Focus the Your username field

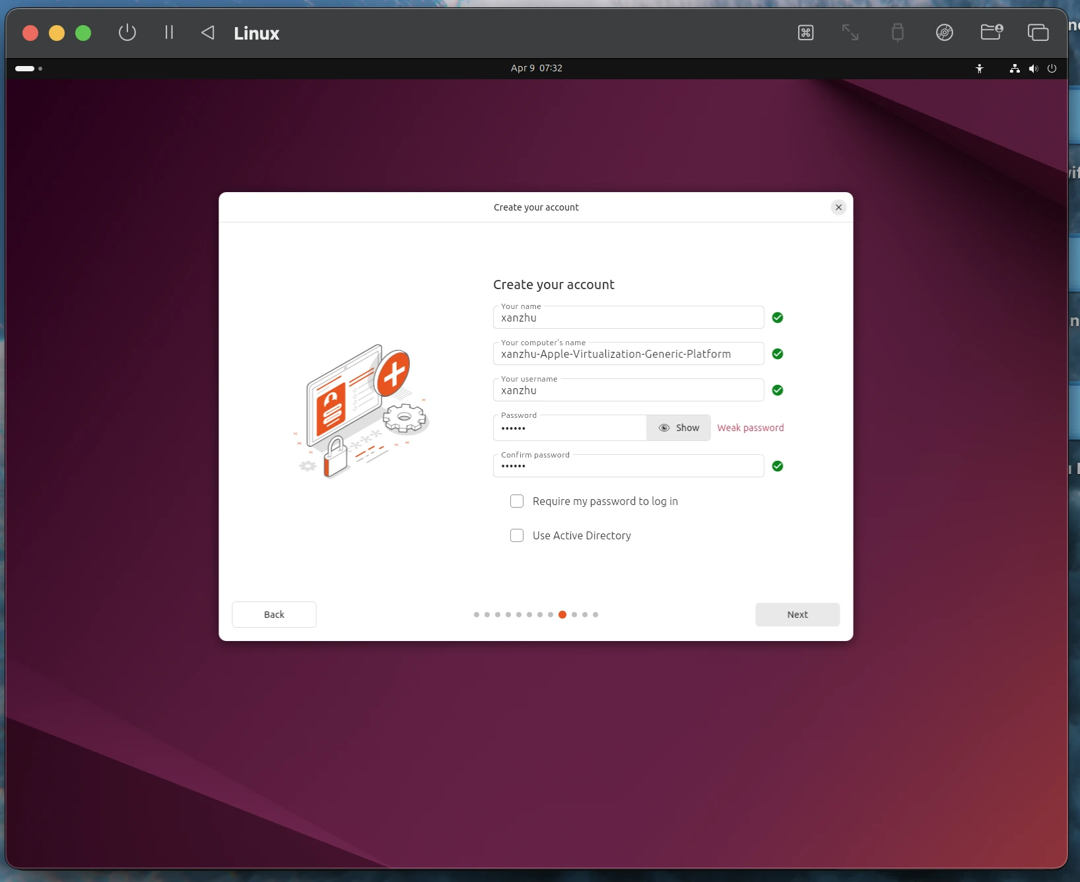[x=628, y=390]
